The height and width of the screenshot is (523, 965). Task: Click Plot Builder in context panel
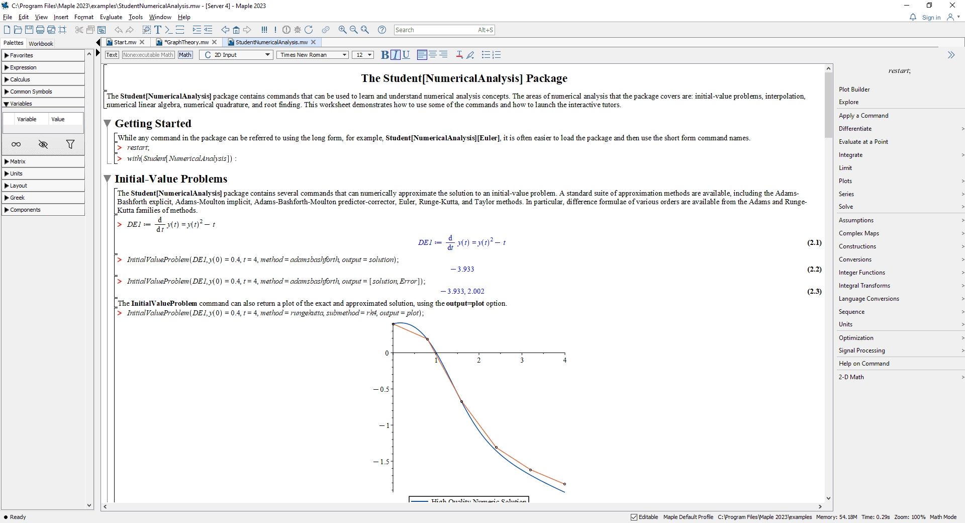854,90
